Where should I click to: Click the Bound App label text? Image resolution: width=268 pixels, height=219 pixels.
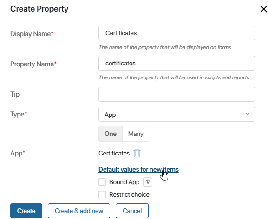(124, 182)
